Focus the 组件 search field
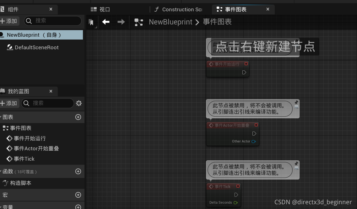This screenshot has height=209, width=357. [x=53, y=21]
